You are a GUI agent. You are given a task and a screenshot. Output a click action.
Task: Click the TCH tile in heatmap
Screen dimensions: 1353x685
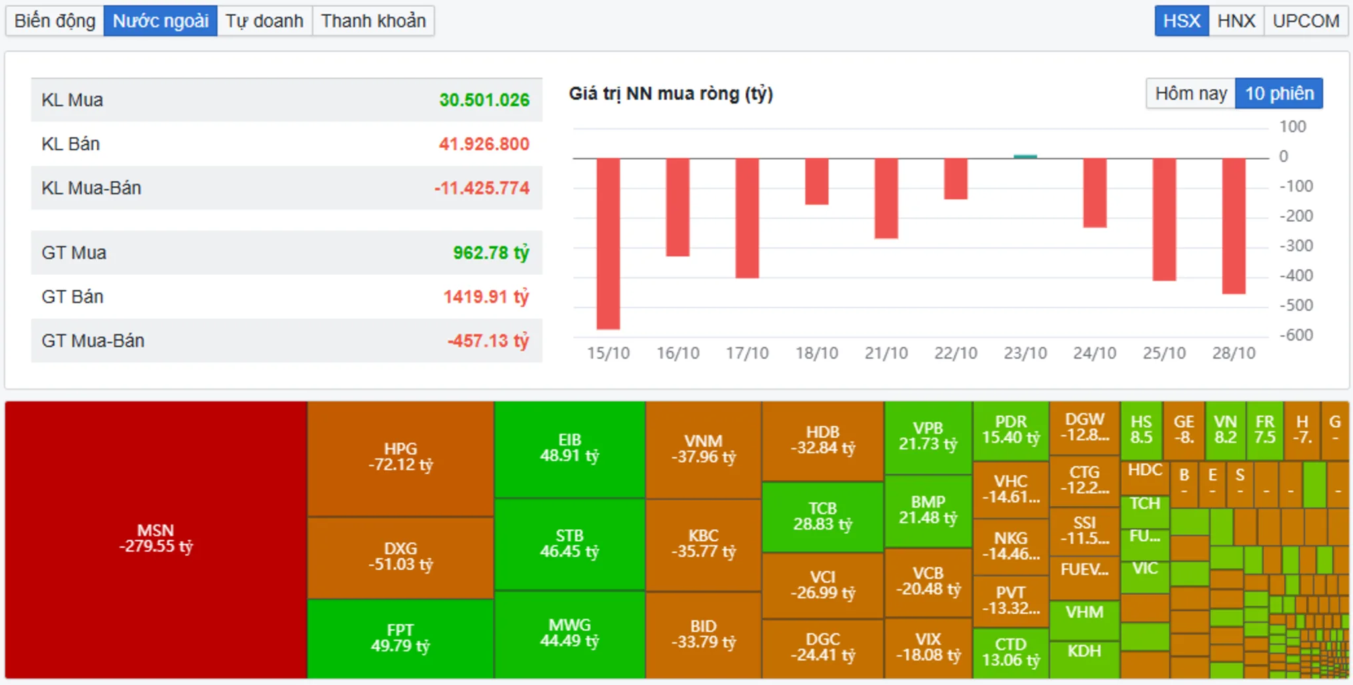1145,511
